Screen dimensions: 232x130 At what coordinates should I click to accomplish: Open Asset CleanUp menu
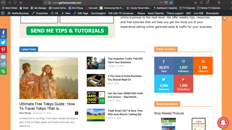[x=156, y=13]
